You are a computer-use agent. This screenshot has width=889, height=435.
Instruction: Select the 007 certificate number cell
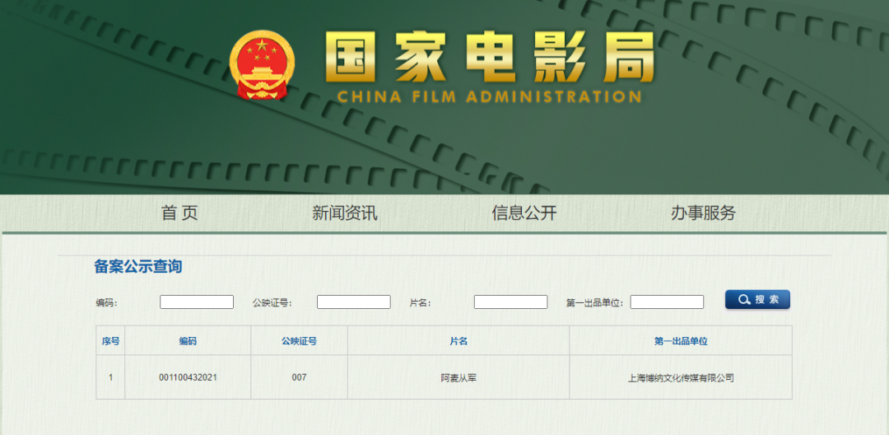299,377
